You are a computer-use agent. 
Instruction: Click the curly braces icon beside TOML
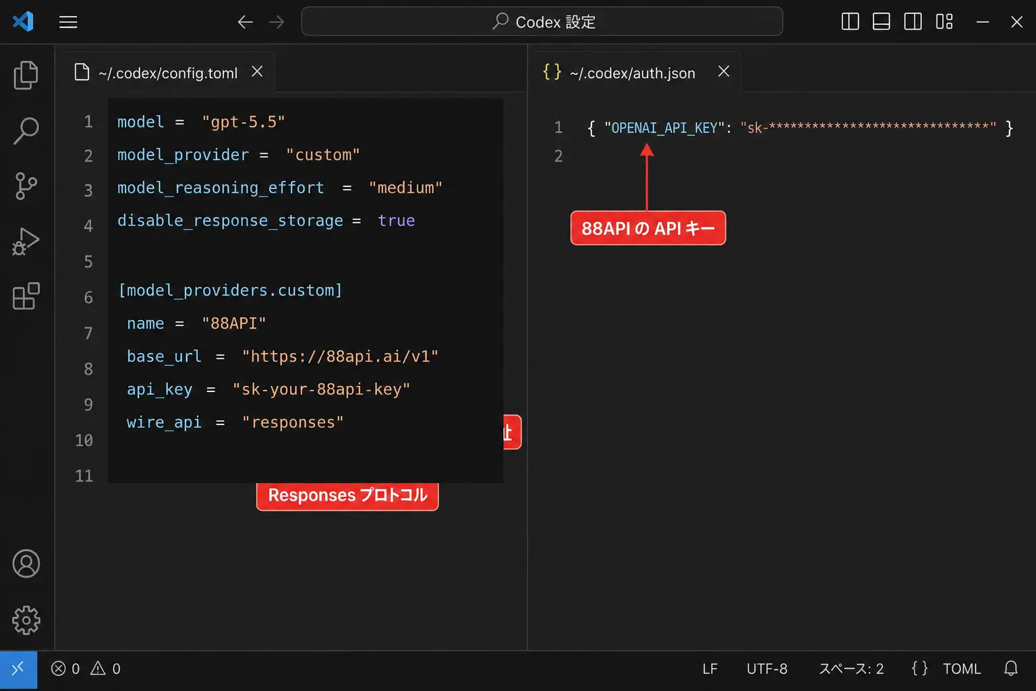(919, 669)
